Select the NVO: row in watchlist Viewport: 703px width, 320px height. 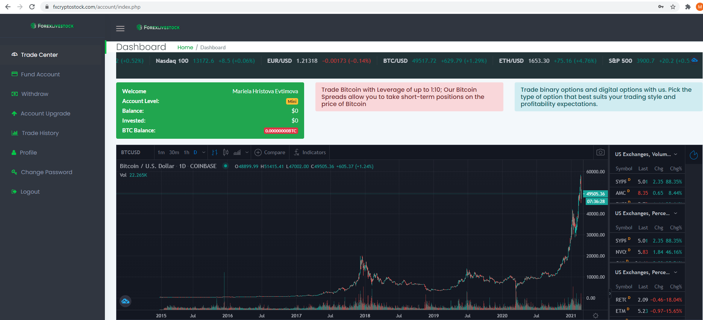click(x=648, y=252)
